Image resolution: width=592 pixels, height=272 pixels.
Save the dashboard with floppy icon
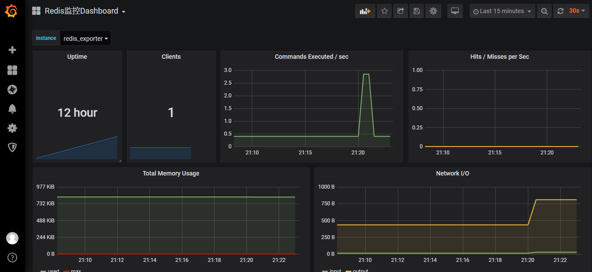(x=417, y=11)
